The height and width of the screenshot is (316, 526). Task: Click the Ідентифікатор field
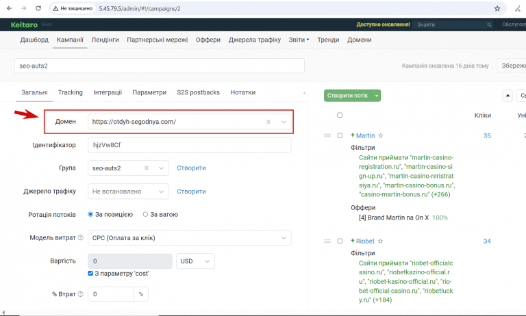[190, 145]
